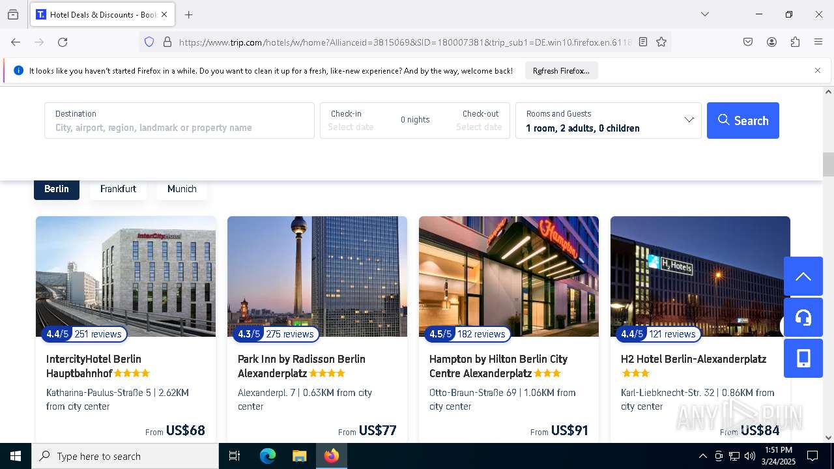Click the US$77 price

pyautogui.click(x=378, y=431)
